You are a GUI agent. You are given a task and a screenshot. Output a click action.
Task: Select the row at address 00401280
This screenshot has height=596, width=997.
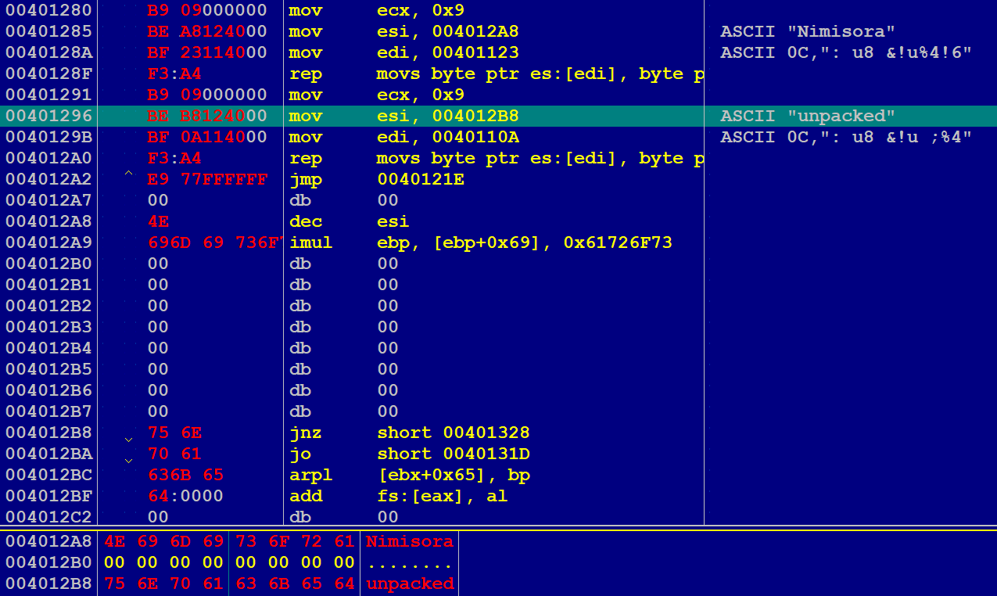[48, 11]
